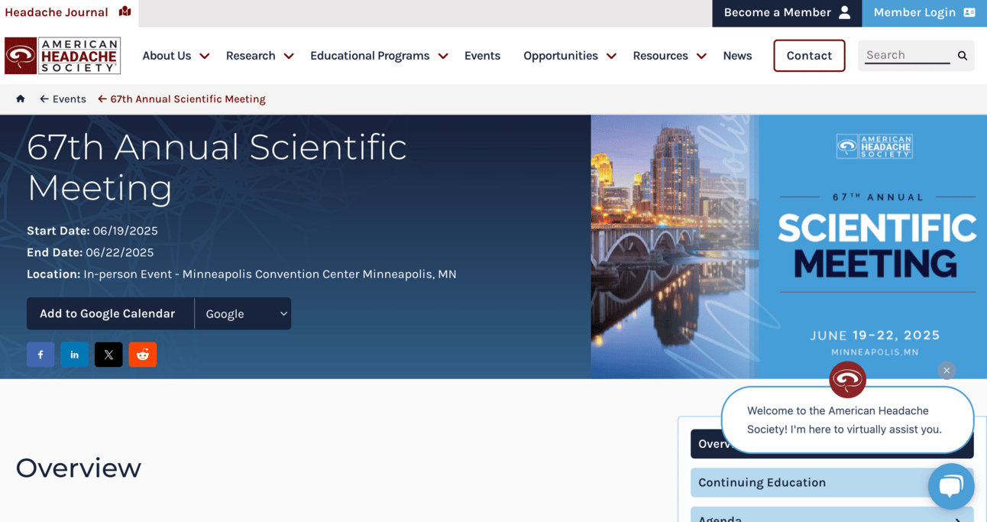Click the Member Login ID card icon
The width and height of the screenshot is (987, 522).
pyautogui.click(x=969, y=12)
